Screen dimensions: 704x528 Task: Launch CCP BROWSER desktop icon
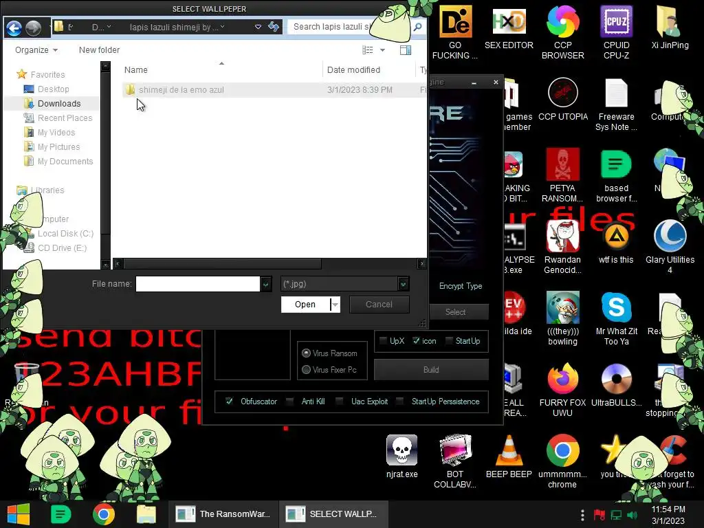(x=562, y=33)
